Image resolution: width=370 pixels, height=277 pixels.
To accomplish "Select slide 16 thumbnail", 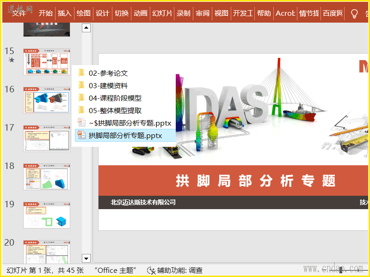I will coord(47,100).
